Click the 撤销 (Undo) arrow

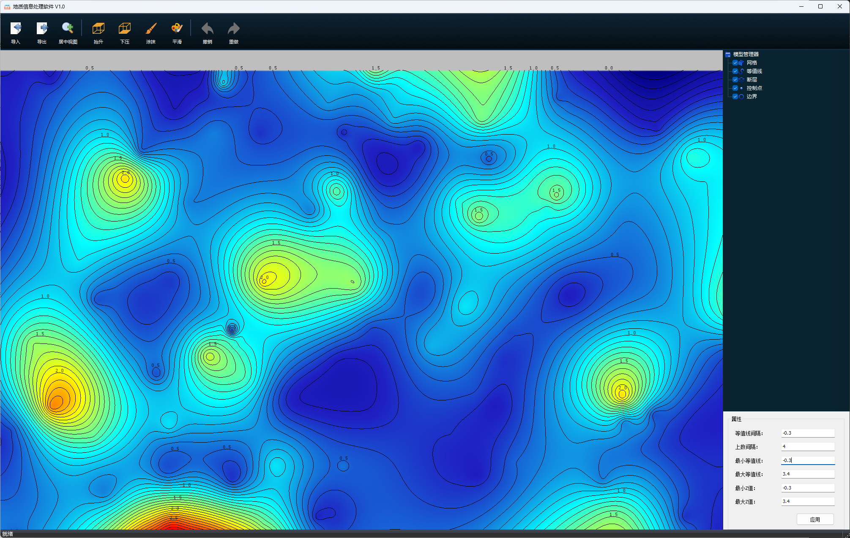pyautogui.click(x=207, y=32)
